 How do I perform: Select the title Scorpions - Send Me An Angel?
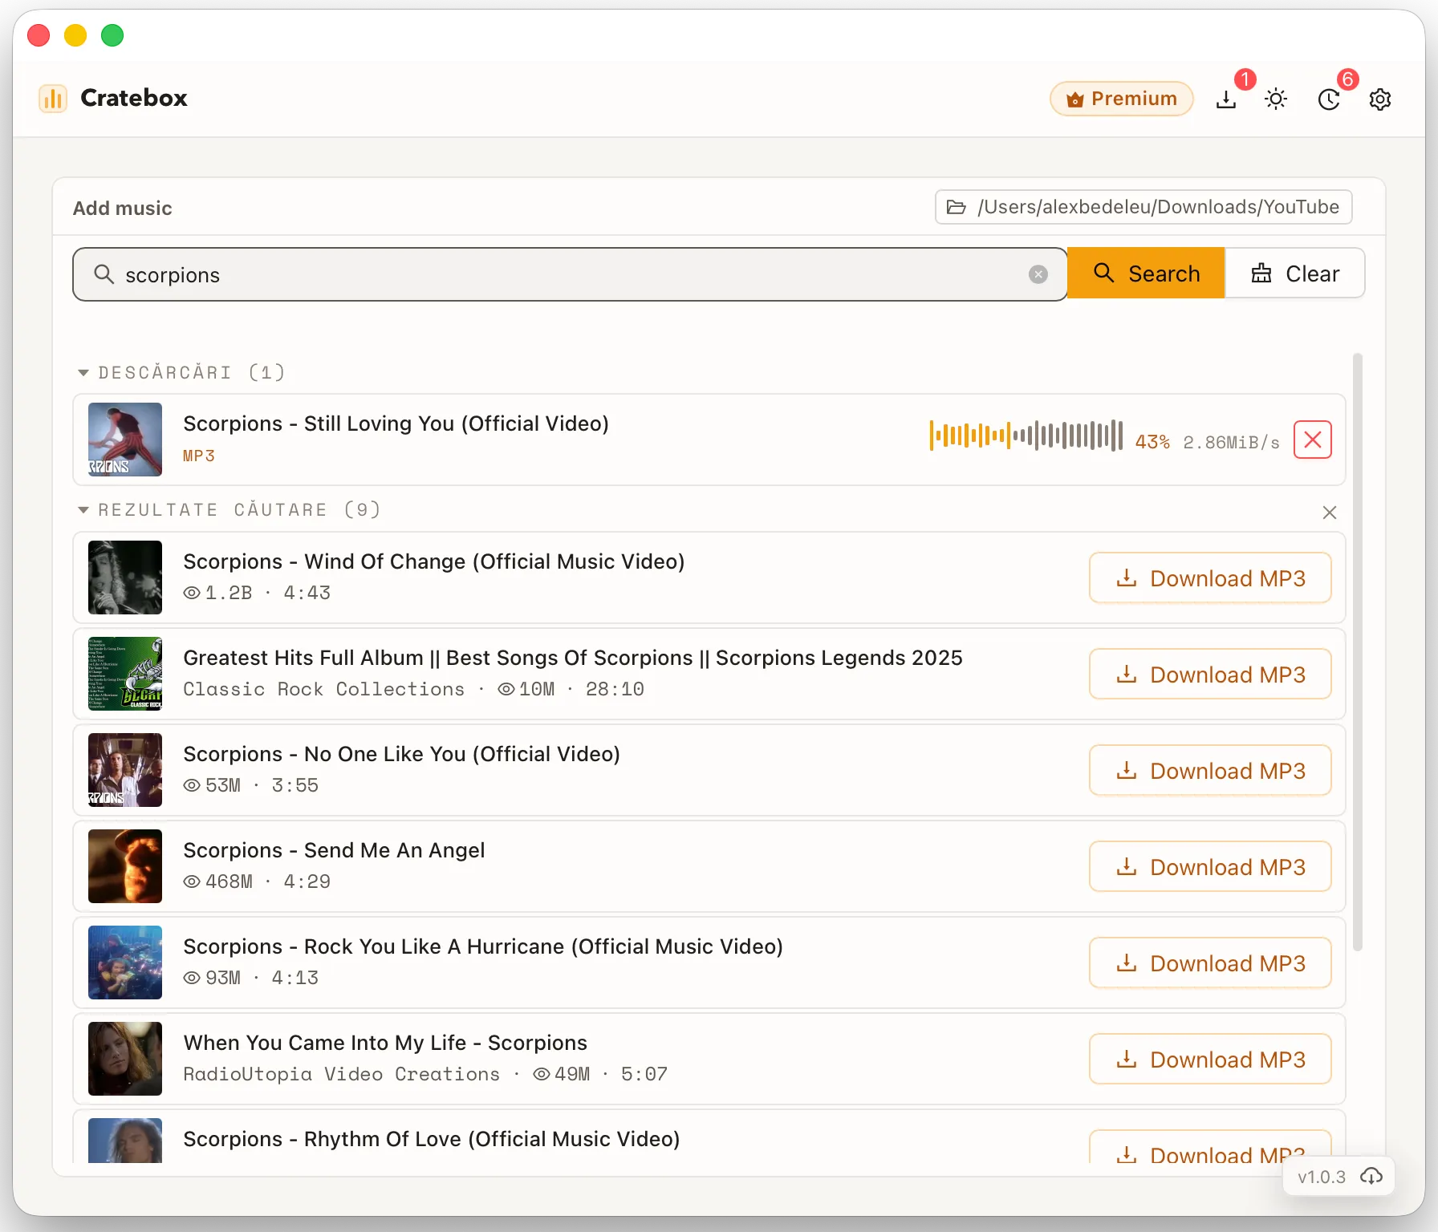[334, 850]
